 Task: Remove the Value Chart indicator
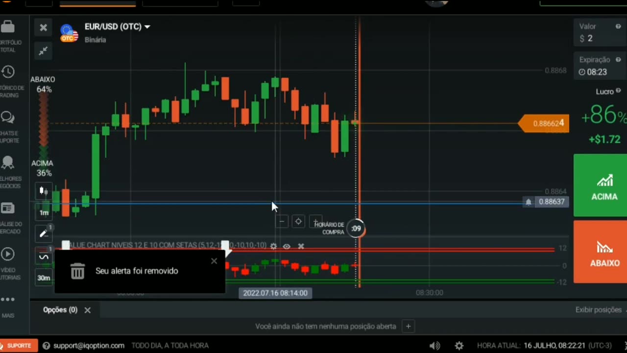(x=301, y=246)
